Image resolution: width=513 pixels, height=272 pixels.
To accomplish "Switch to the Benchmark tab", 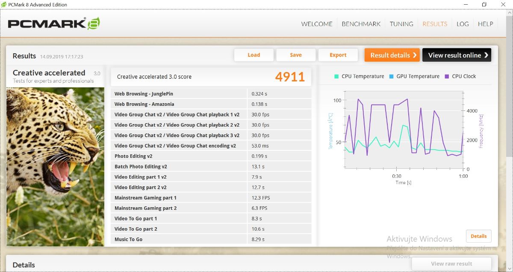I will (361, 24).
